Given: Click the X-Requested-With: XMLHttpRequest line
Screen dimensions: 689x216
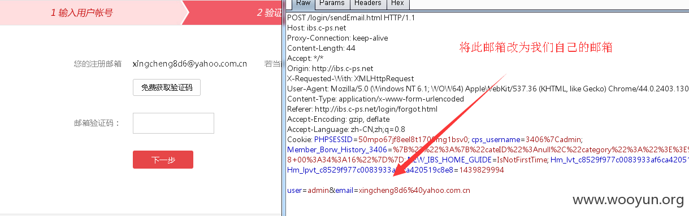Looking at the screenshot, I should [350, 78].
